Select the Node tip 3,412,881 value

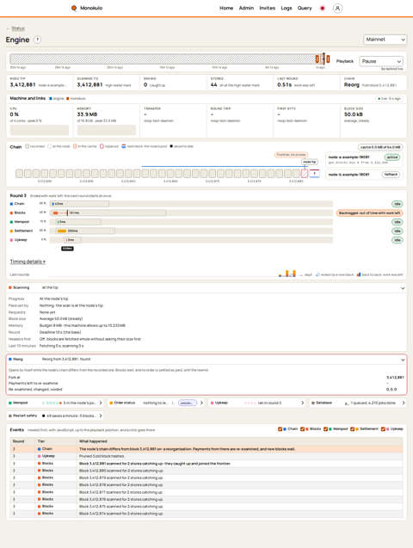coord(22,85)
